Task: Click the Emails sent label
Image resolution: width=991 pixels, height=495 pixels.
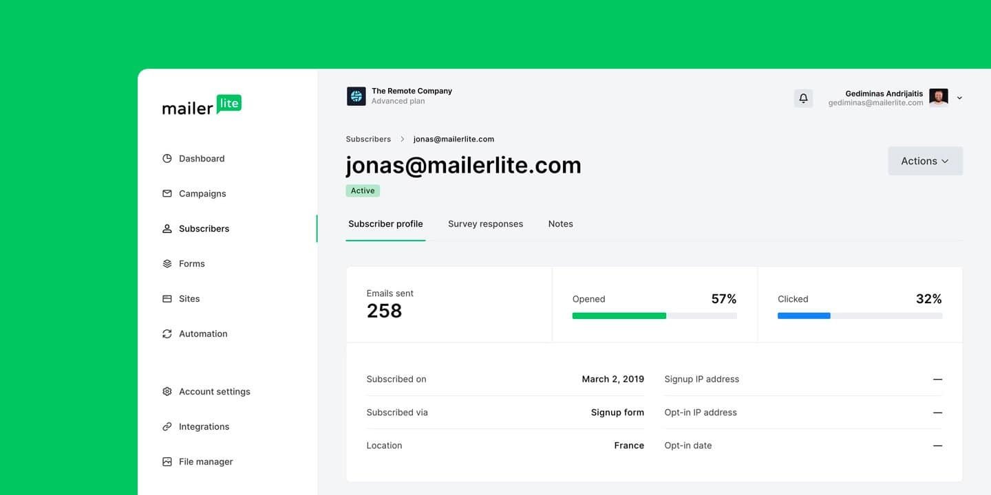Action: tap(390, 293)
